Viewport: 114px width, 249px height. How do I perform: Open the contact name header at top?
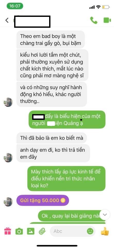tap(32, 22)
